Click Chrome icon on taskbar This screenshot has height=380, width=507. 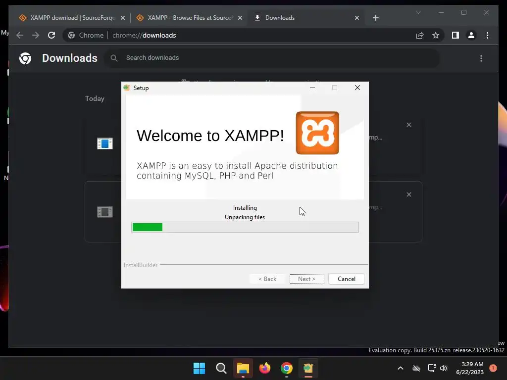(x=287, y=368)
